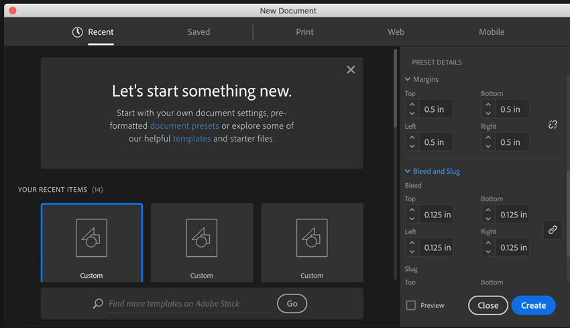Increase Bleed Left value with up arrow
The image size is (570, 328).
point(412,243)
